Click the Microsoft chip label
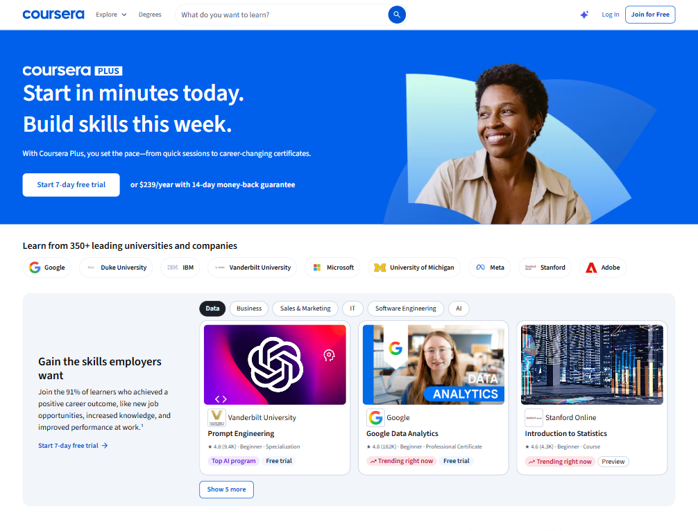 [x=340, y=268]
